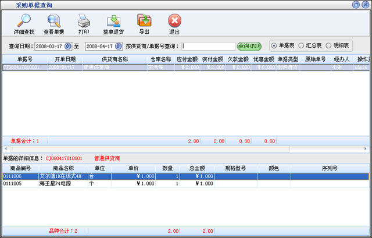
Task: Click the window icon in title bar
Action: (x=7, y=4)
